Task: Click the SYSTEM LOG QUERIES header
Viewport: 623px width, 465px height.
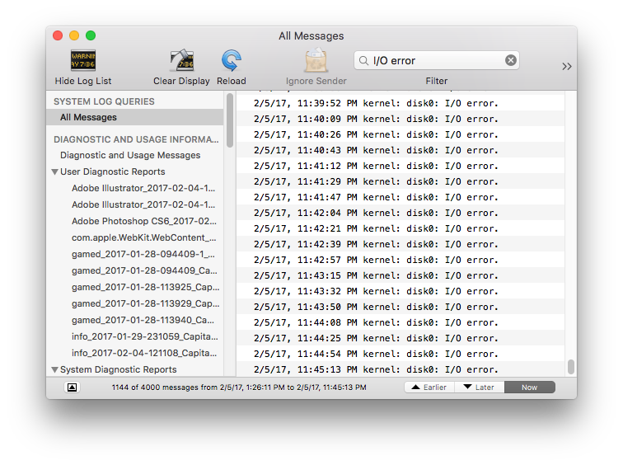Action: [104, 101]
